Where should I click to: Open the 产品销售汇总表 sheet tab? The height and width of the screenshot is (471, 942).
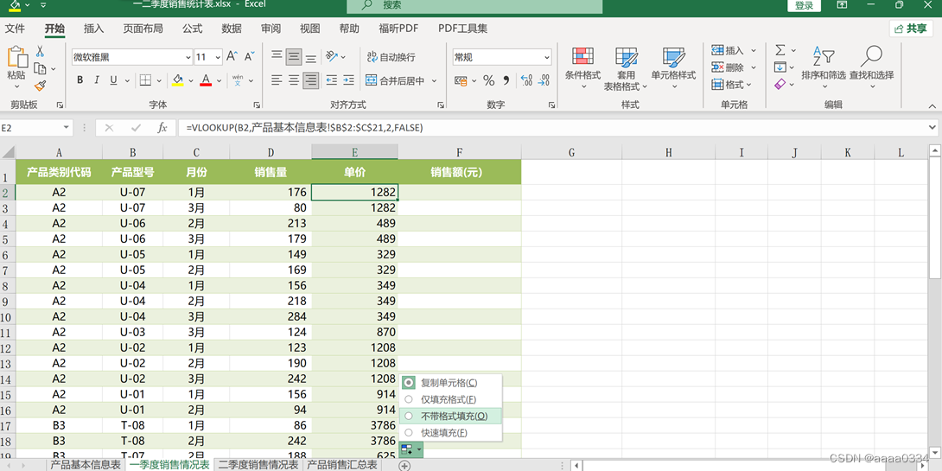click(x=342, y=464)
